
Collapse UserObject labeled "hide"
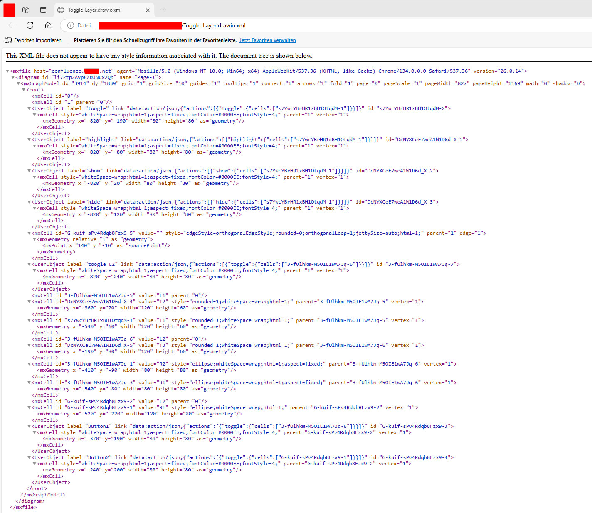coord(29,202)
